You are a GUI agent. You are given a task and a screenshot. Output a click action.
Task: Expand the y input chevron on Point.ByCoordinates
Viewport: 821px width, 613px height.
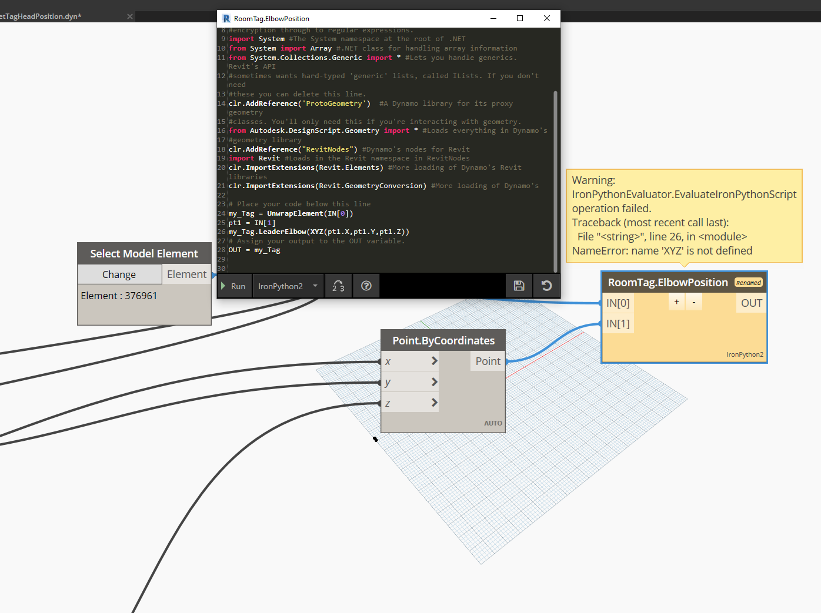tap(434, 382)
